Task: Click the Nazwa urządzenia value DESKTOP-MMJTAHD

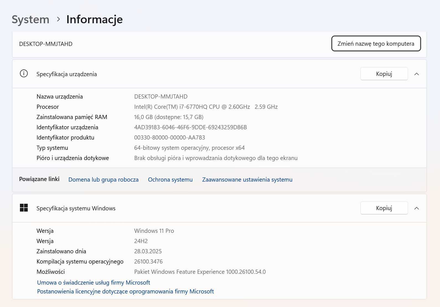Action: click(161, 96)
